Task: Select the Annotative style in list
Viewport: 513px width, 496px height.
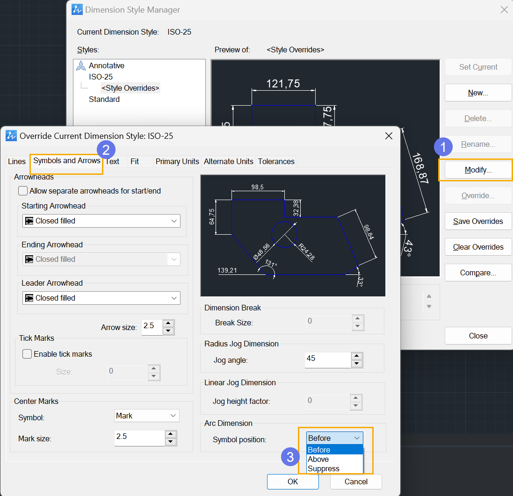Action: pos(107,66)
